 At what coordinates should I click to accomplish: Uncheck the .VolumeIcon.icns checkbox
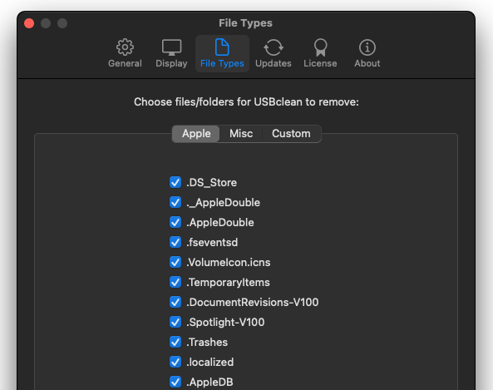click(x=175, y=262)
